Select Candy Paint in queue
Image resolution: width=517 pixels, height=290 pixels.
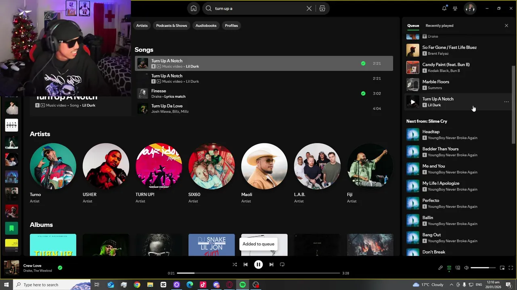click(x=458, y=67)
